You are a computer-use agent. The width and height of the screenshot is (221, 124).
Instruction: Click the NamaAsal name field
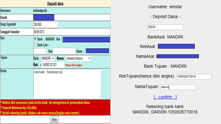178,56
